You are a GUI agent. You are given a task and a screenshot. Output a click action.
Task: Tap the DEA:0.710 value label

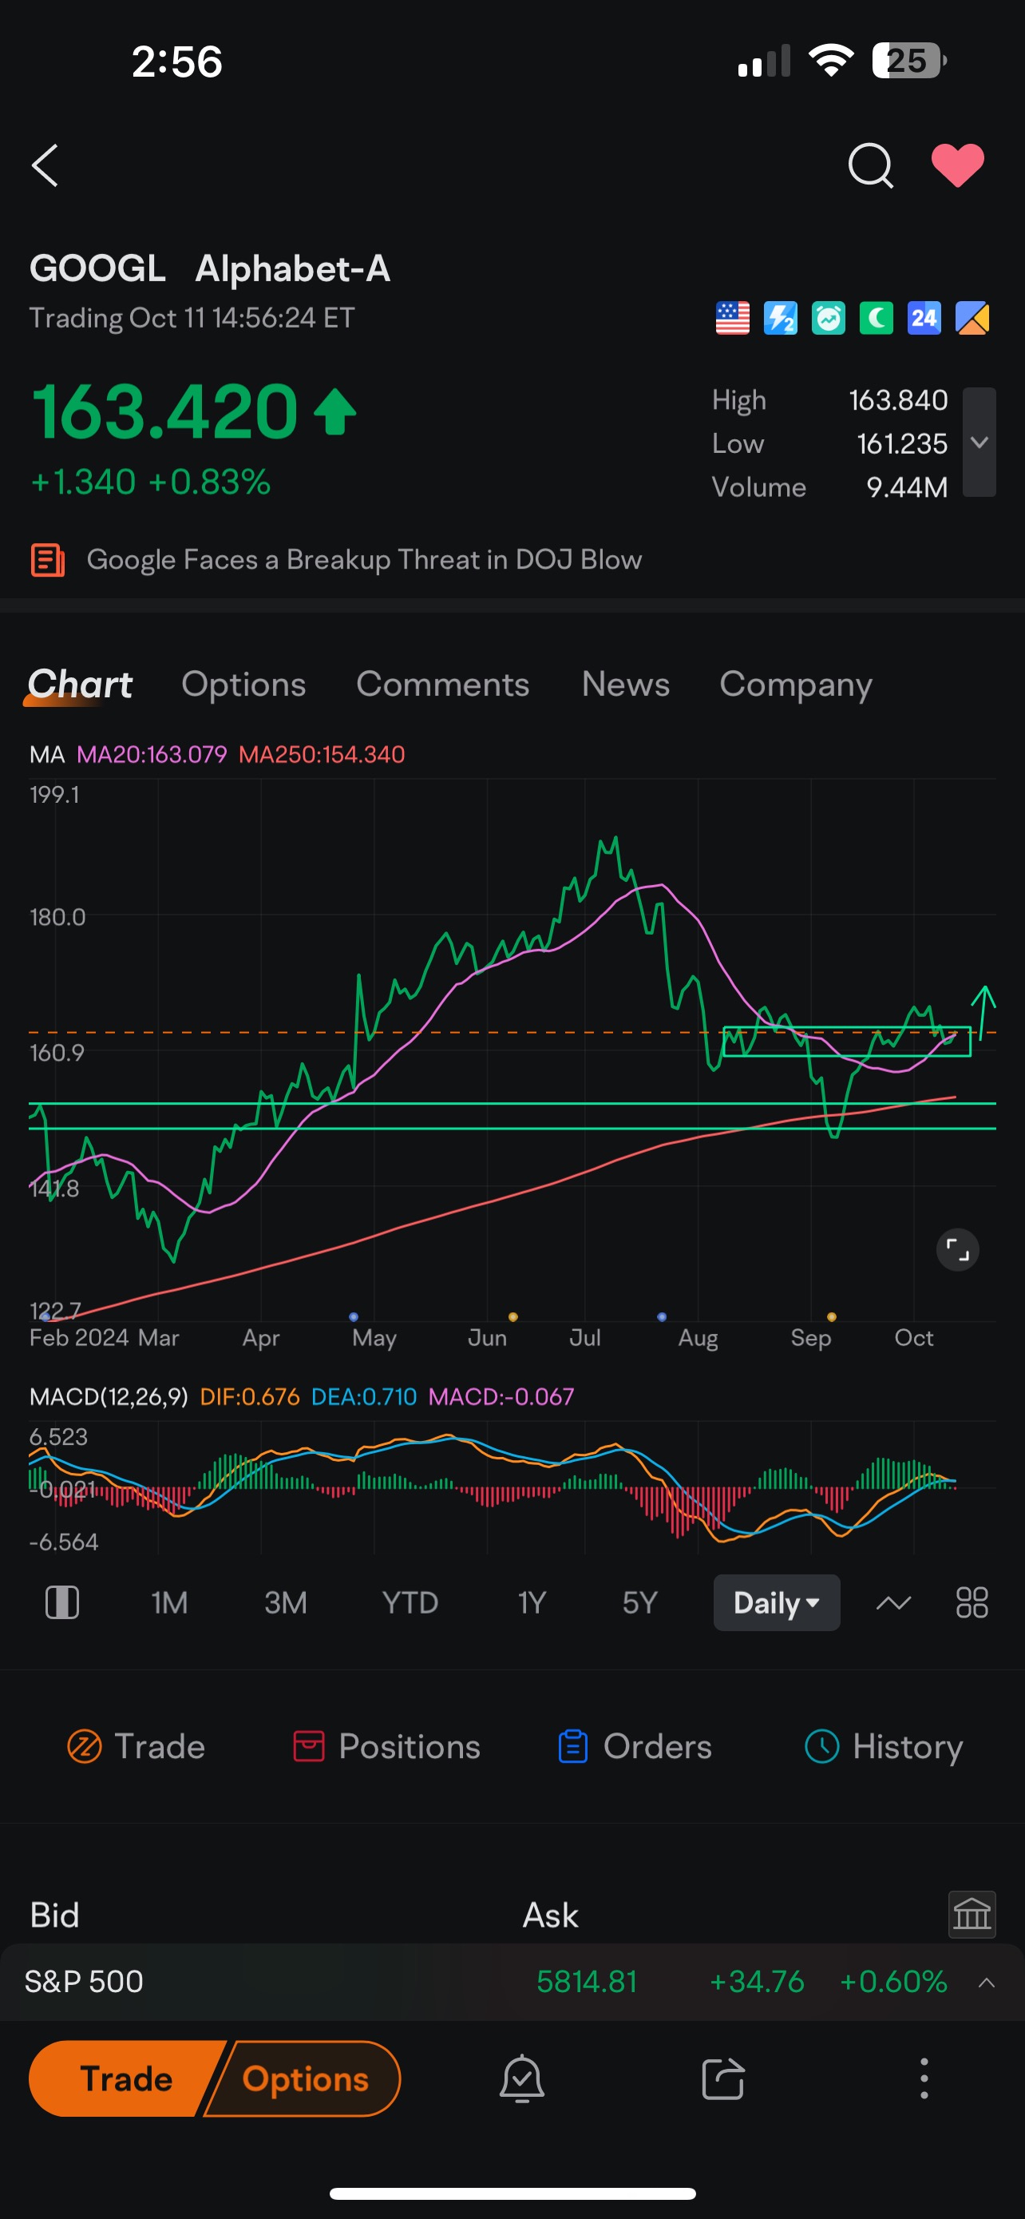(363, 1396)
